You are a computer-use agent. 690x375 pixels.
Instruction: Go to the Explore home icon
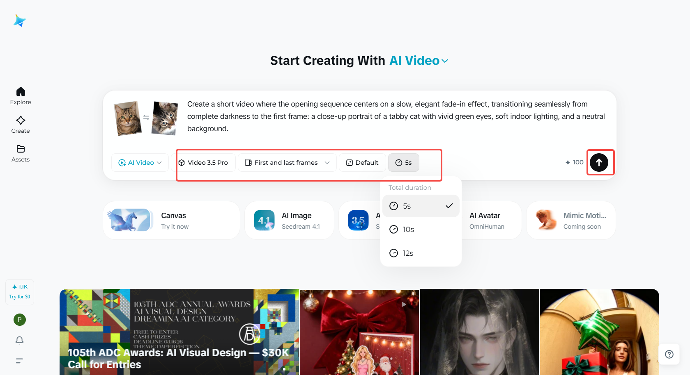(21, 96)
